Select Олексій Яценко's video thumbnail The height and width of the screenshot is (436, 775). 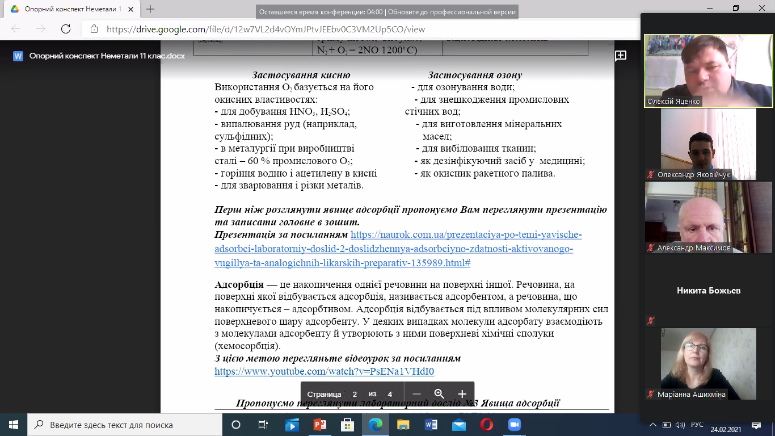pos(707,70)
